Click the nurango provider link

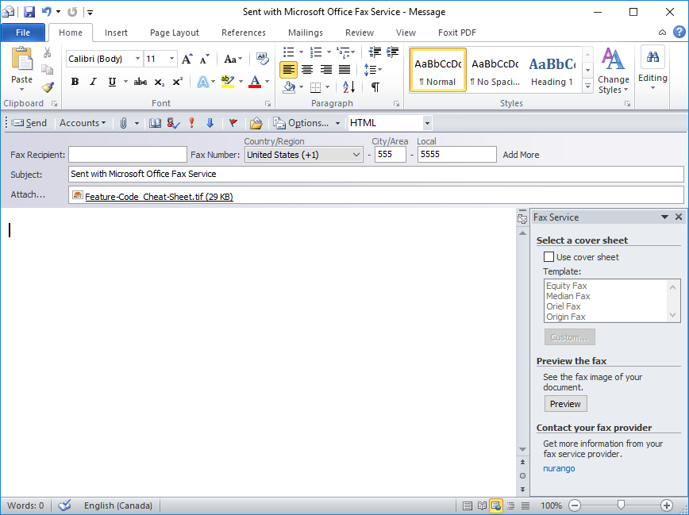[x=559, y=468]
